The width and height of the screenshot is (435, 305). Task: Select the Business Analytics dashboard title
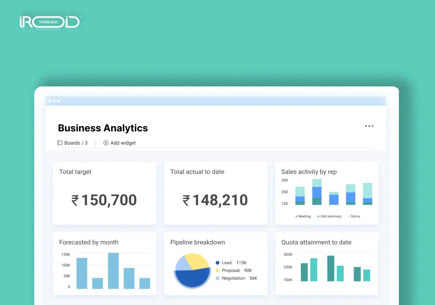tap(103, 128)
